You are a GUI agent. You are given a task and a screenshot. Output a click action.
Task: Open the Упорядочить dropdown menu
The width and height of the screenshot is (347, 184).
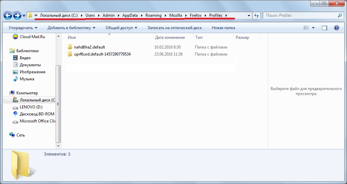[x=23, y=28]
